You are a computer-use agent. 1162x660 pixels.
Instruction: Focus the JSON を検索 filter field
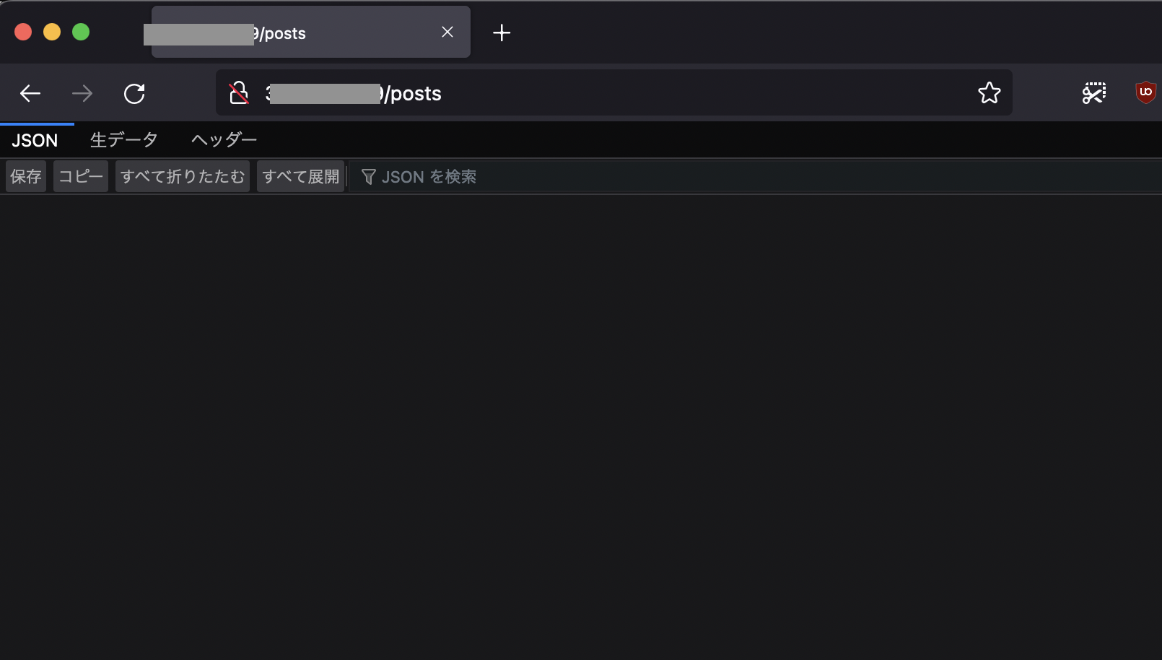(755, 177)
